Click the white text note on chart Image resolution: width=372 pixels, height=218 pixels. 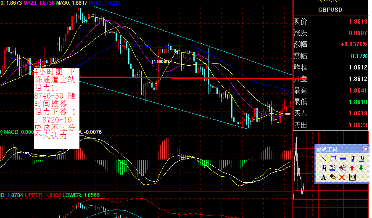click(x=57, y=108)
